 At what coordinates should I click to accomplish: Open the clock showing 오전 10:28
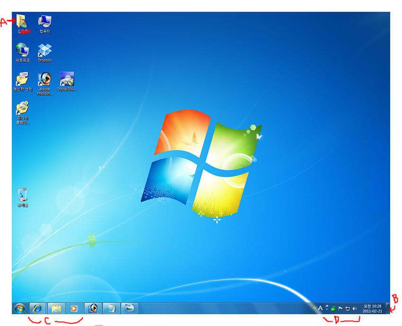coord(372,309)
